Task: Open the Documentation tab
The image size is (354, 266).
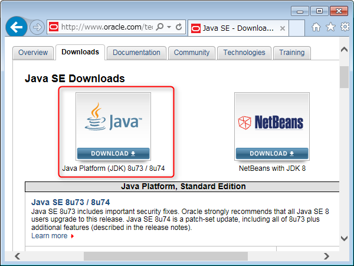Action: coord(136,53)
